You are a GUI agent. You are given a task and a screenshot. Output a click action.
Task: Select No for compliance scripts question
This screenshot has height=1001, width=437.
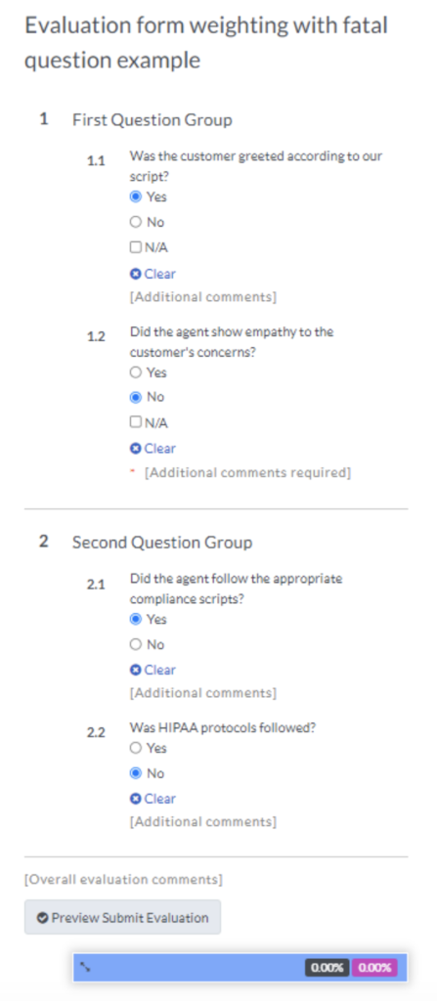click(136, 644)
